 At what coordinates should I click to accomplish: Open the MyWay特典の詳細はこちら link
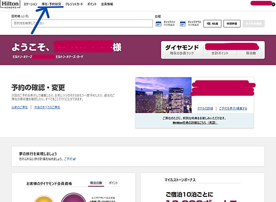click(195, 122)
